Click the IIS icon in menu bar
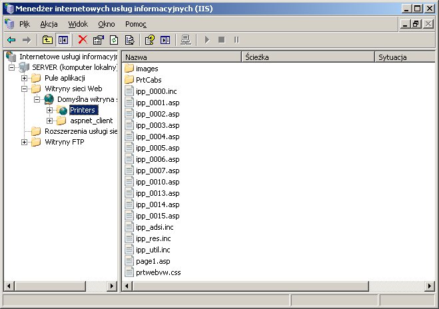Image resolution: width=439 pixels, height=309 pixels. point(9,24)
